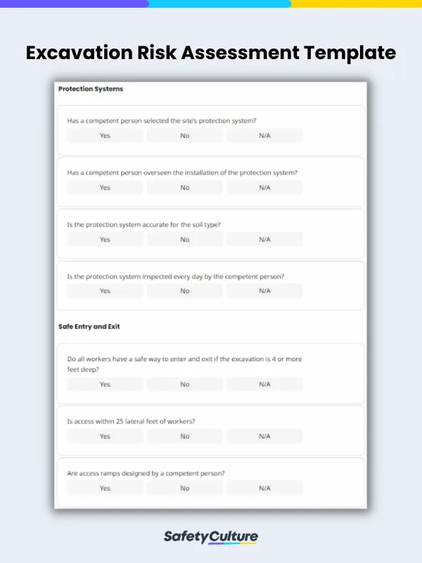
Task: Select Yes for daily protection system inspection
Action: (105, 291)
